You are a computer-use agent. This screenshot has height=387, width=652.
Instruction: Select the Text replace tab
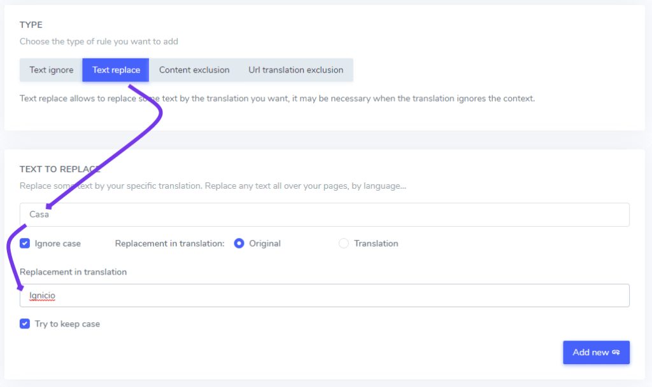[115, 70]
